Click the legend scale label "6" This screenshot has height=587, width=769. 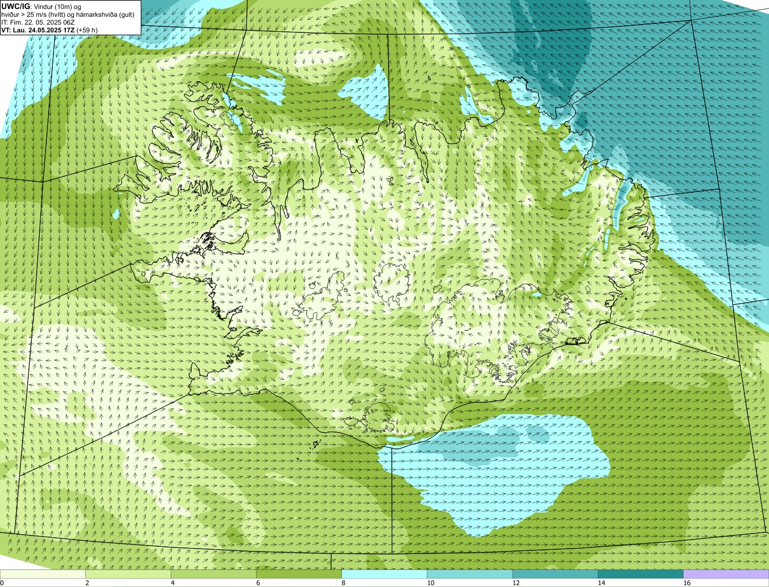[258, 583]
